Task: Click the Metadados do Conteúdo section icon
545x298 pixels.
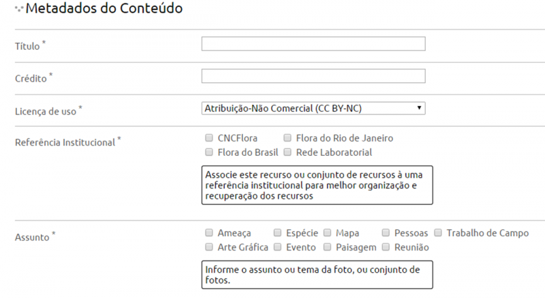Action: click(19, 9)
